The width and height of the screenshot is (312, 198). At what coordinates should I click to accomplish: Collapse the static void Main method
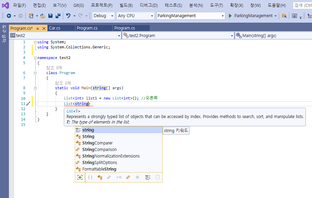[x=35, y=88]
